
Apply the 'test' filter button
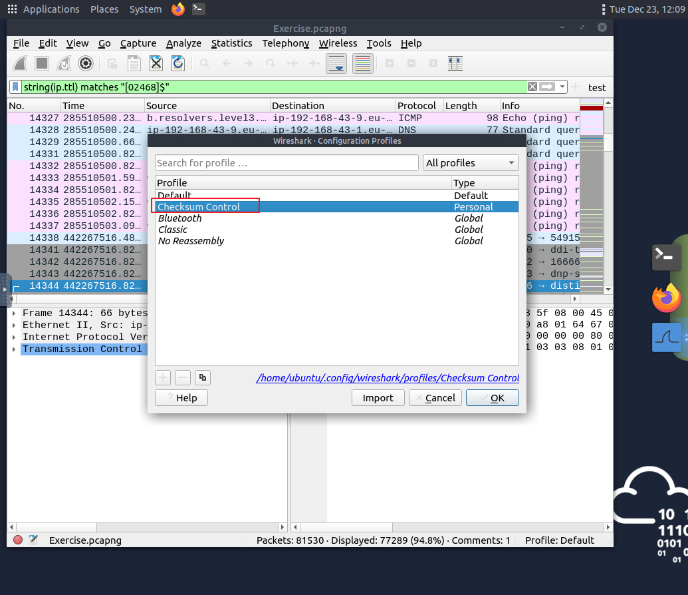coord(597,87)
